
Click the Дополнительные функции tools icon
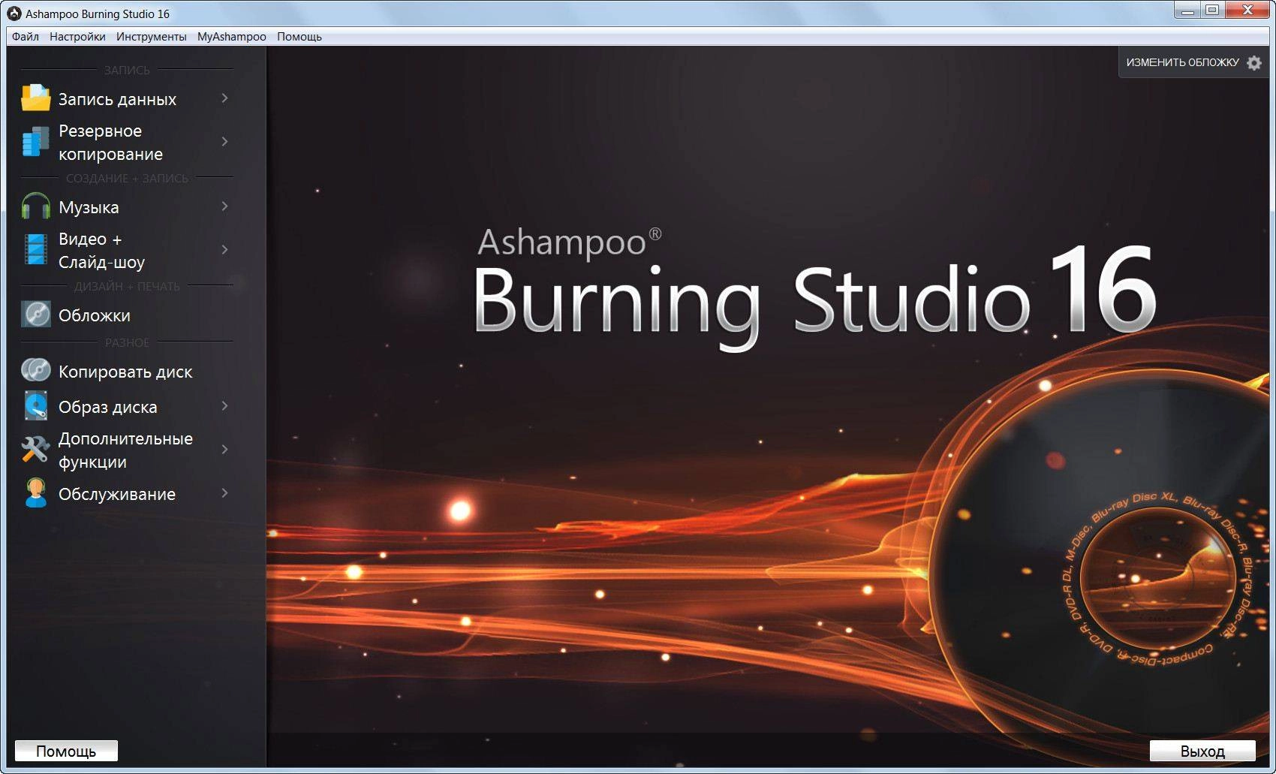tap(35, 450)
